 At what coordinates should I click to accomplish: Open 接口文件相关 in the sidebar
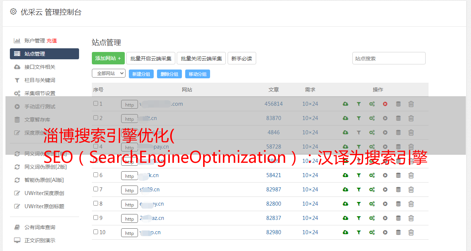click(x=40, y=67)
